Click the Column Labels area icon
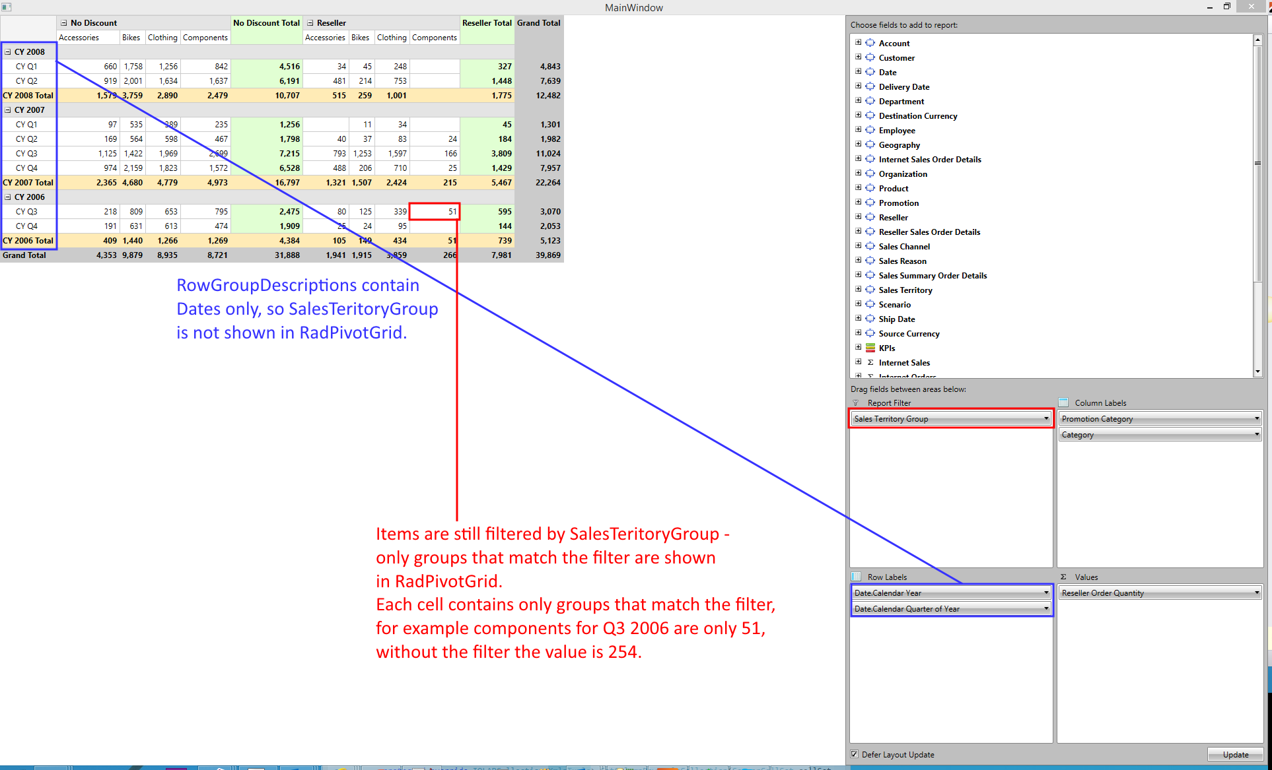The image size is (1272, 770). click(x=1063, y=402)
